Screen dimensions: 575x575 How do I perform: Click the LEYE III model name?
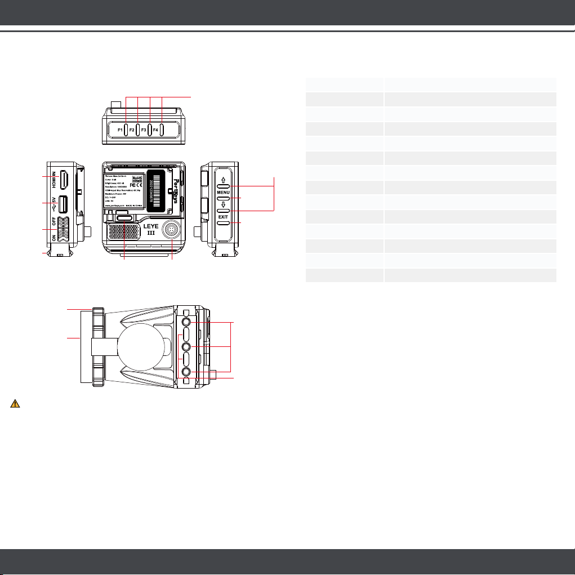pyautogui.click(x=151, y=229)
